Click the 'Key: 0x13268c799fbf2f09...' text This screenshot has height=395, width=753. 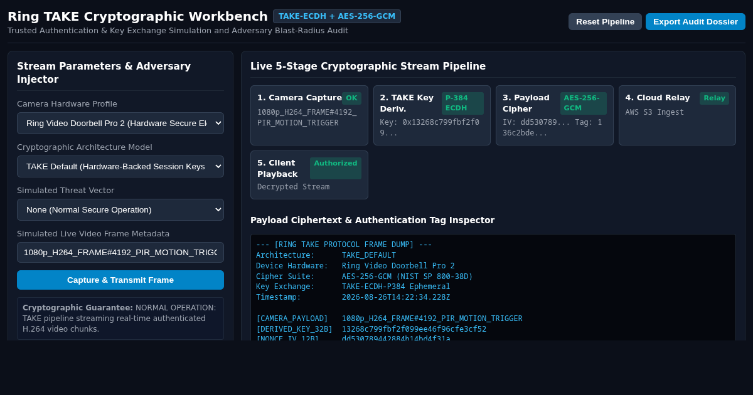430,128
